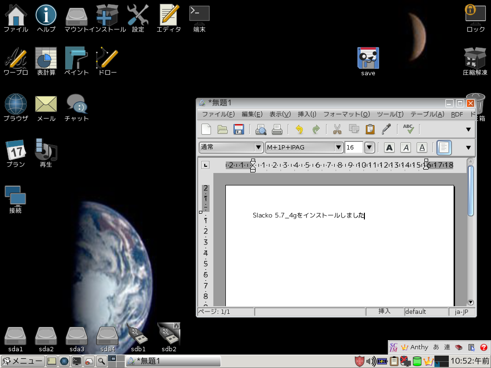Open the ファイル home desktop icon
Viewport: 491px width, 368px height.
(16, 18)
